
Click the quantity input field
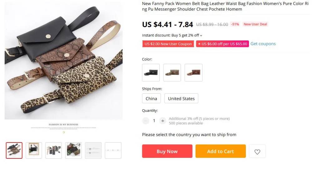point(154,121)
